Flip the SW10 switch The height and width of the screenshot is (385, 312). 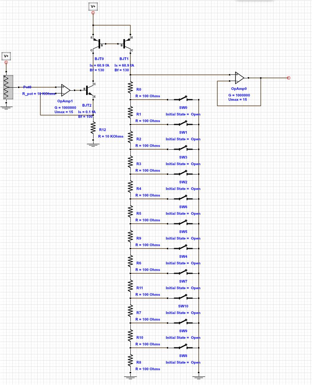[x=182, y=297]
